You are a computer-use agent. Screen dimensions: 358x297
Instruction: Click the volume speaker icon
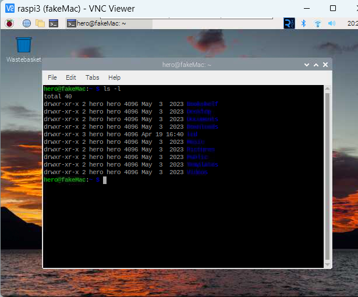[x=332, y=23]
